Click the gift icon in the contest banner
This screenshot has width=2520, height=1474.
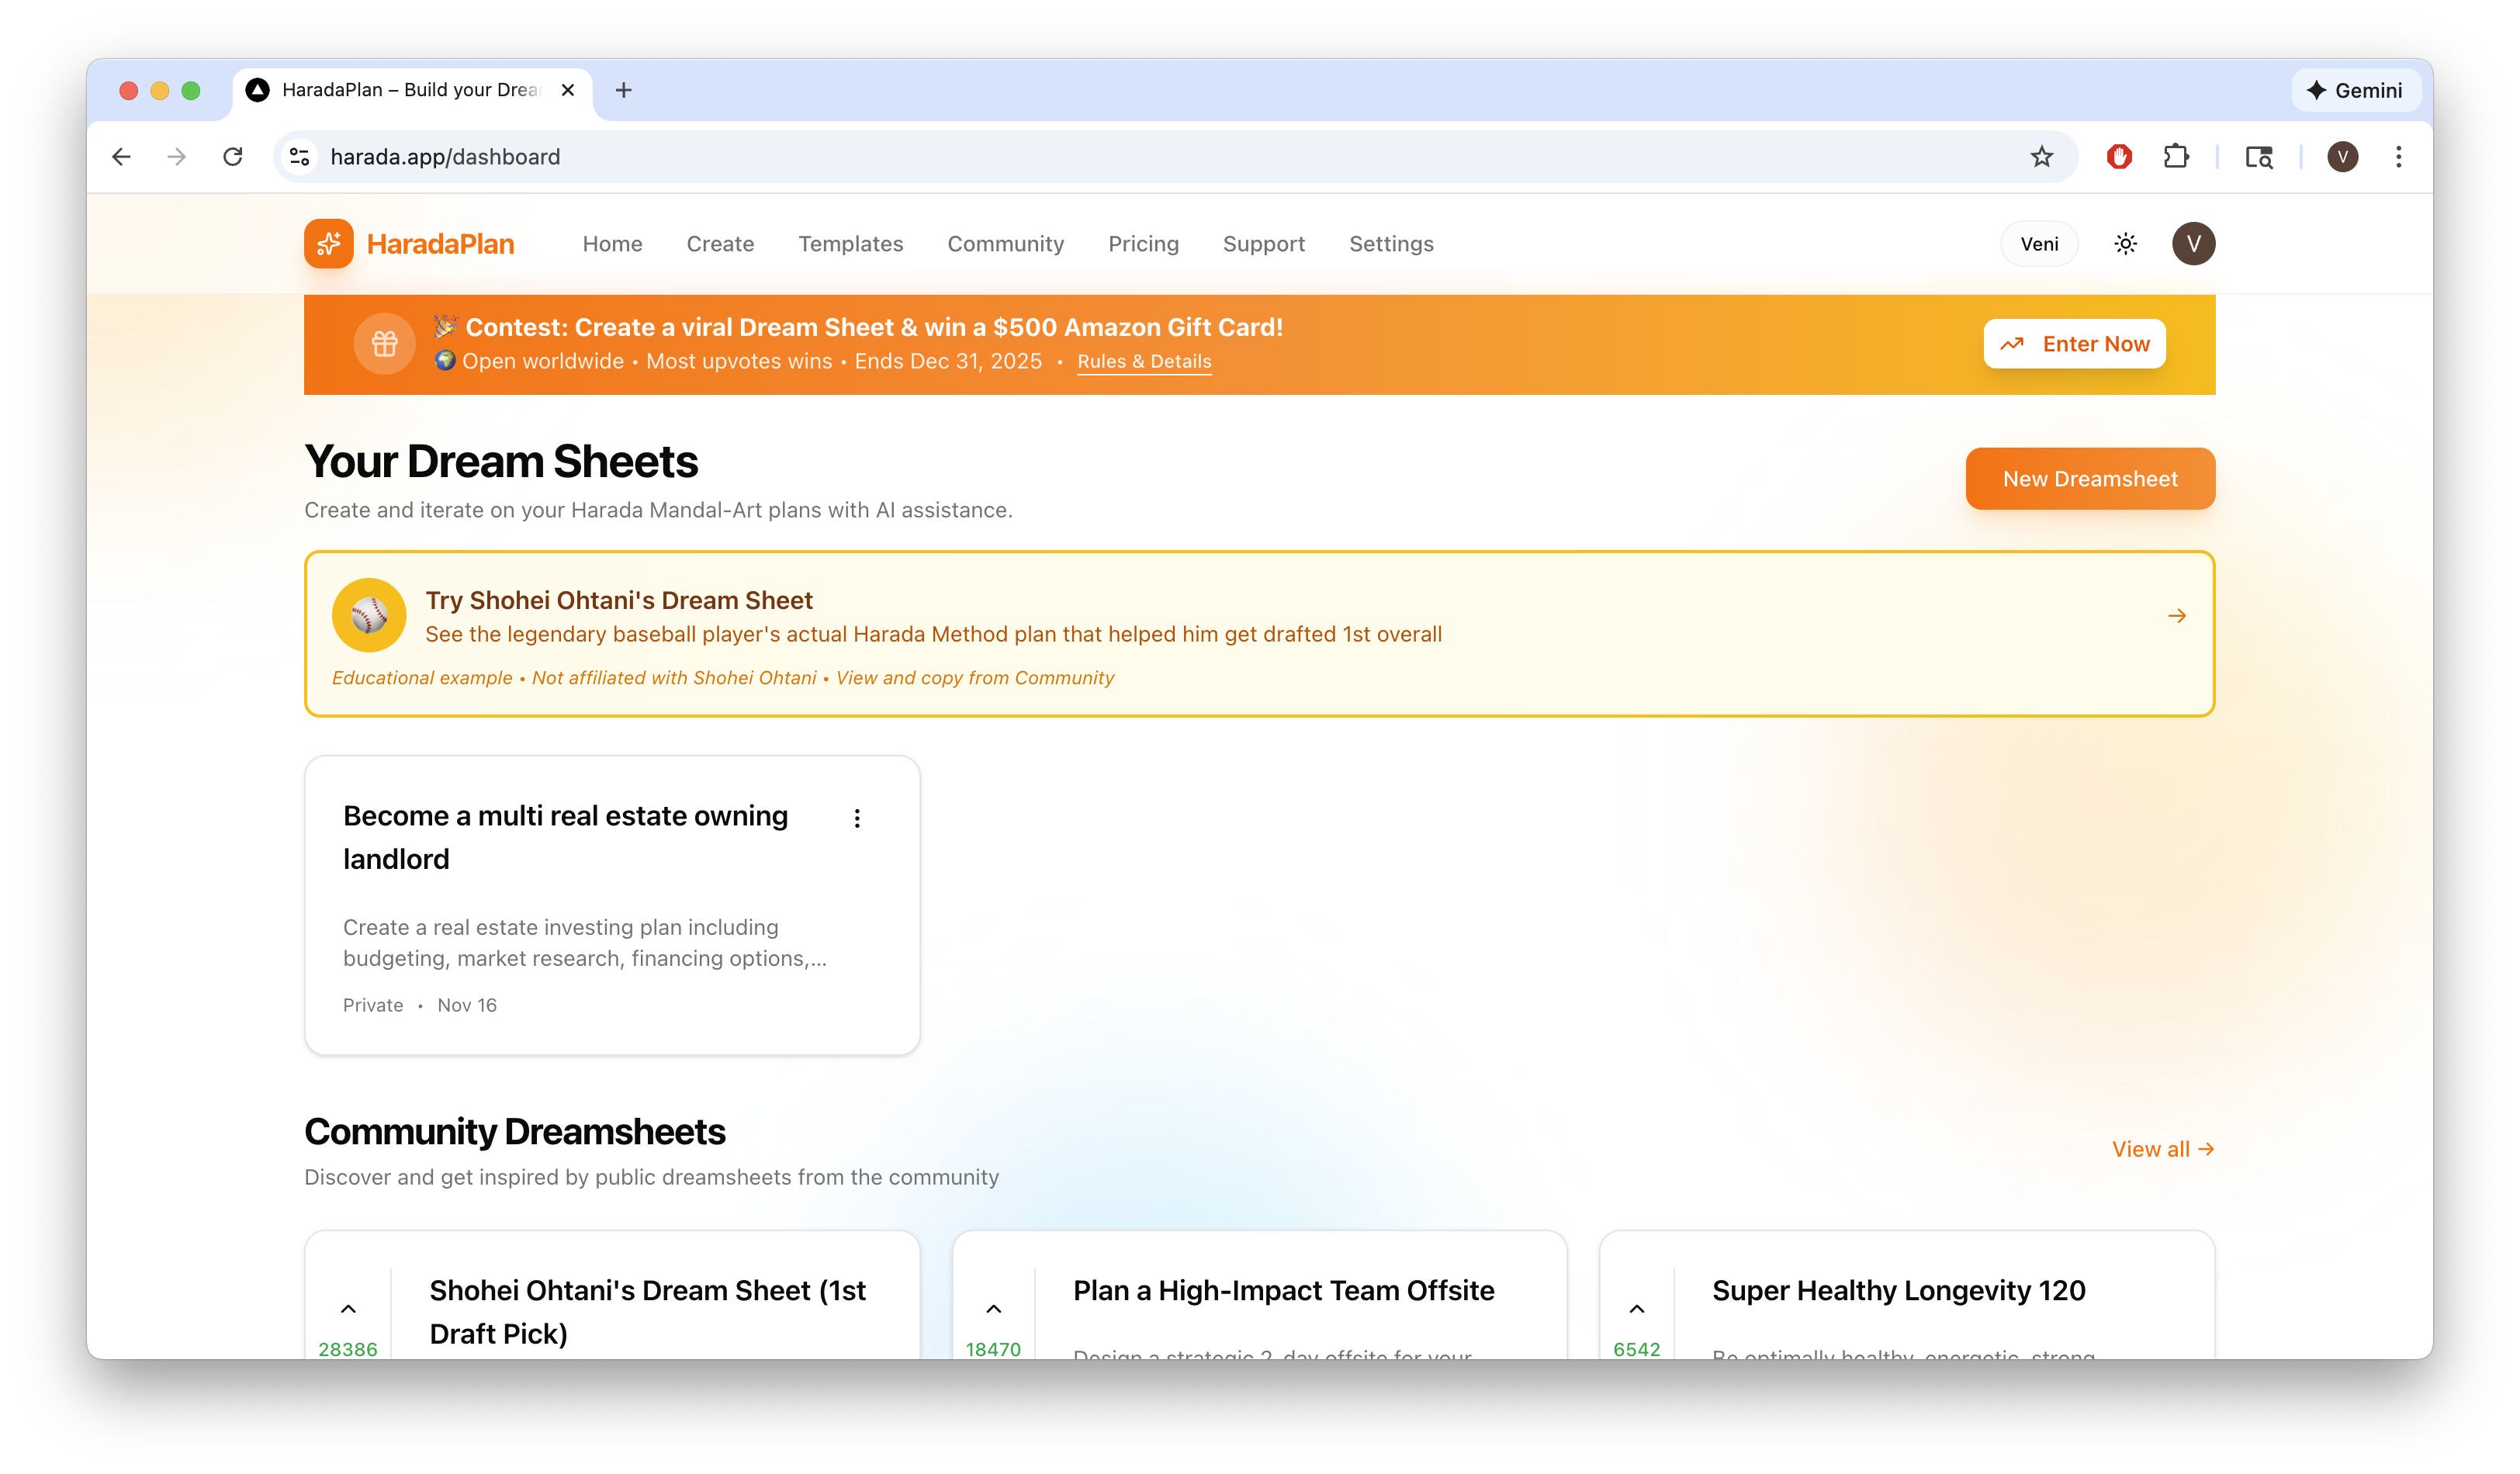(x=385, y=344)
